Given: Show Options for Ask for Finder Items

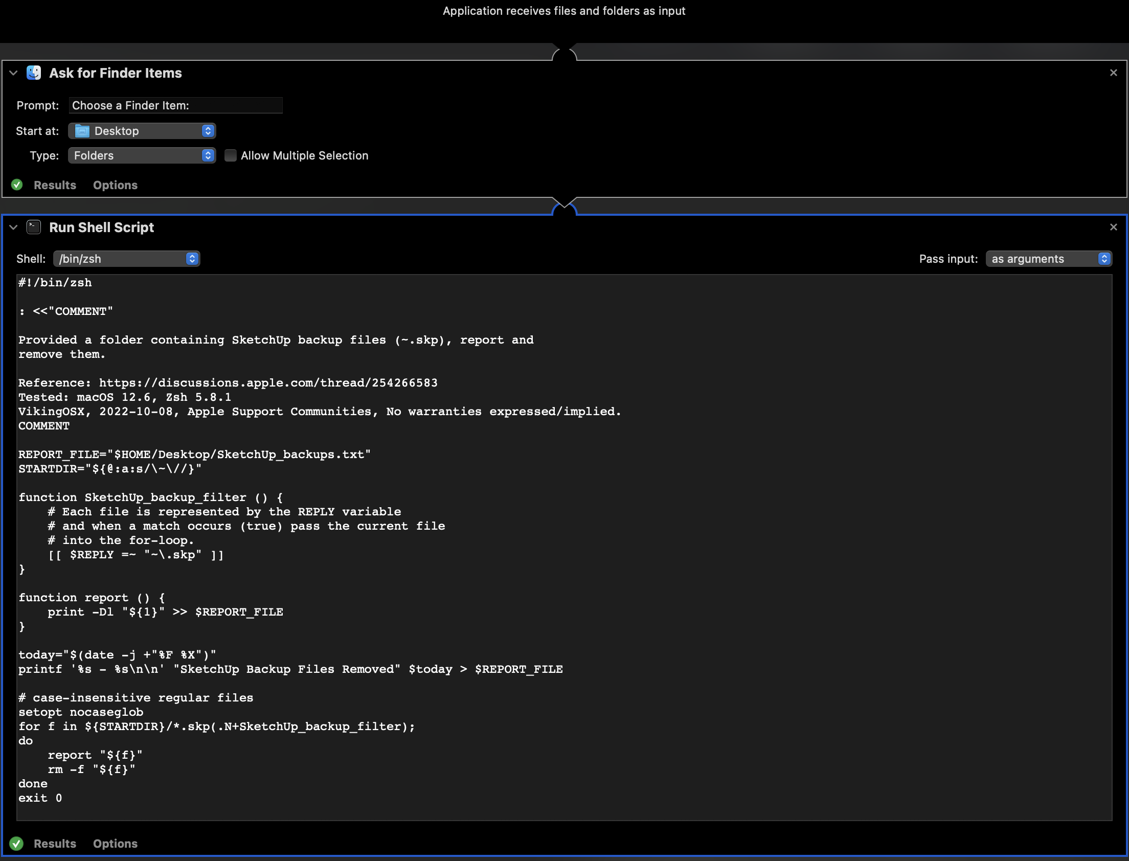Looking at the screenshot, I should 115,185.
